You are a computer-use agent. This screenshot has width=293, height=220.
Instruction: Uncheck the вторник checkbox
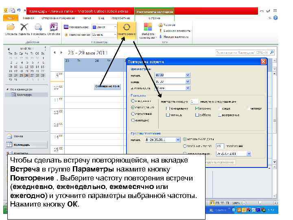[197, 108]
